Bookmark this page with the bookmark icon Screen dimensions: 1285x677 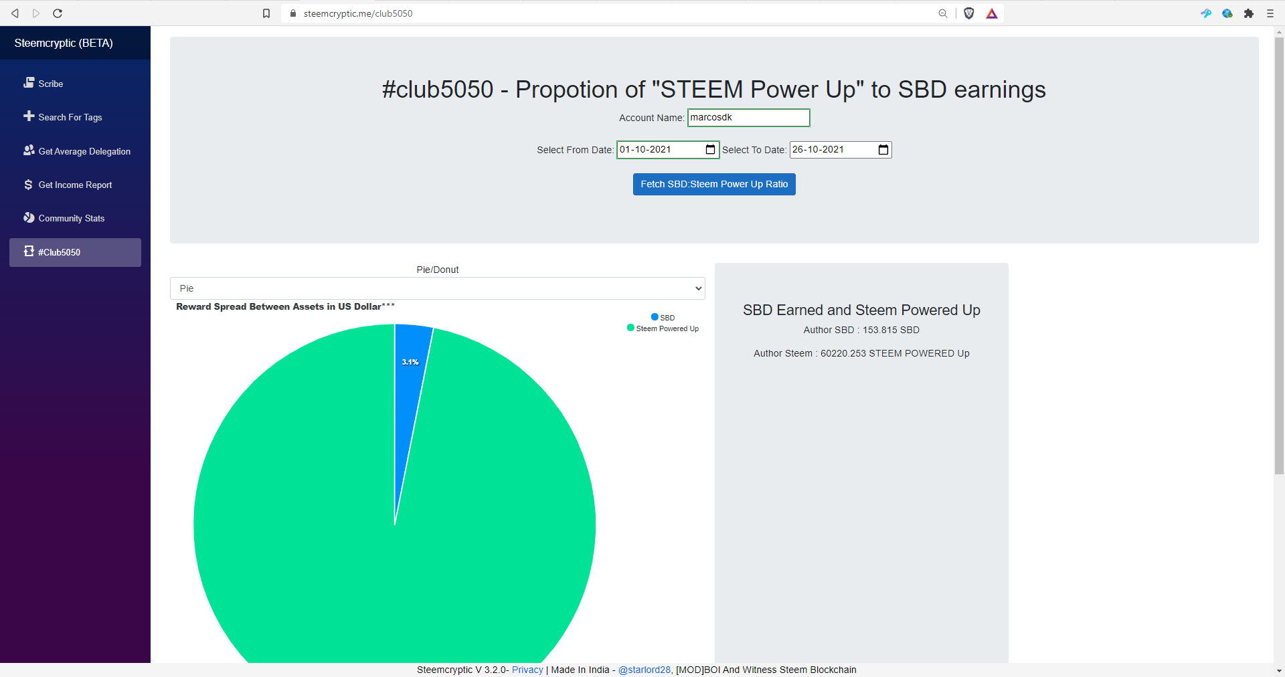coord(266,13)
